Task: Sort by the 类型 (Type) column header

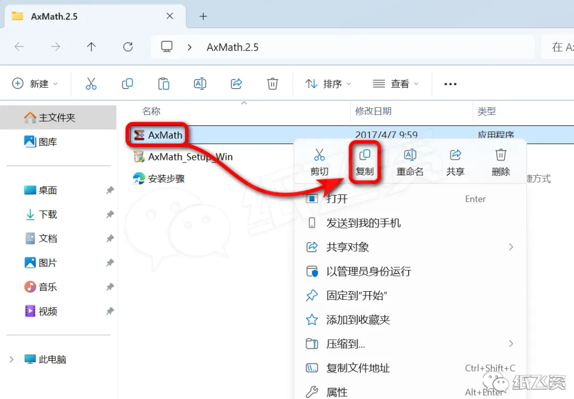Action: pos(486,111)
